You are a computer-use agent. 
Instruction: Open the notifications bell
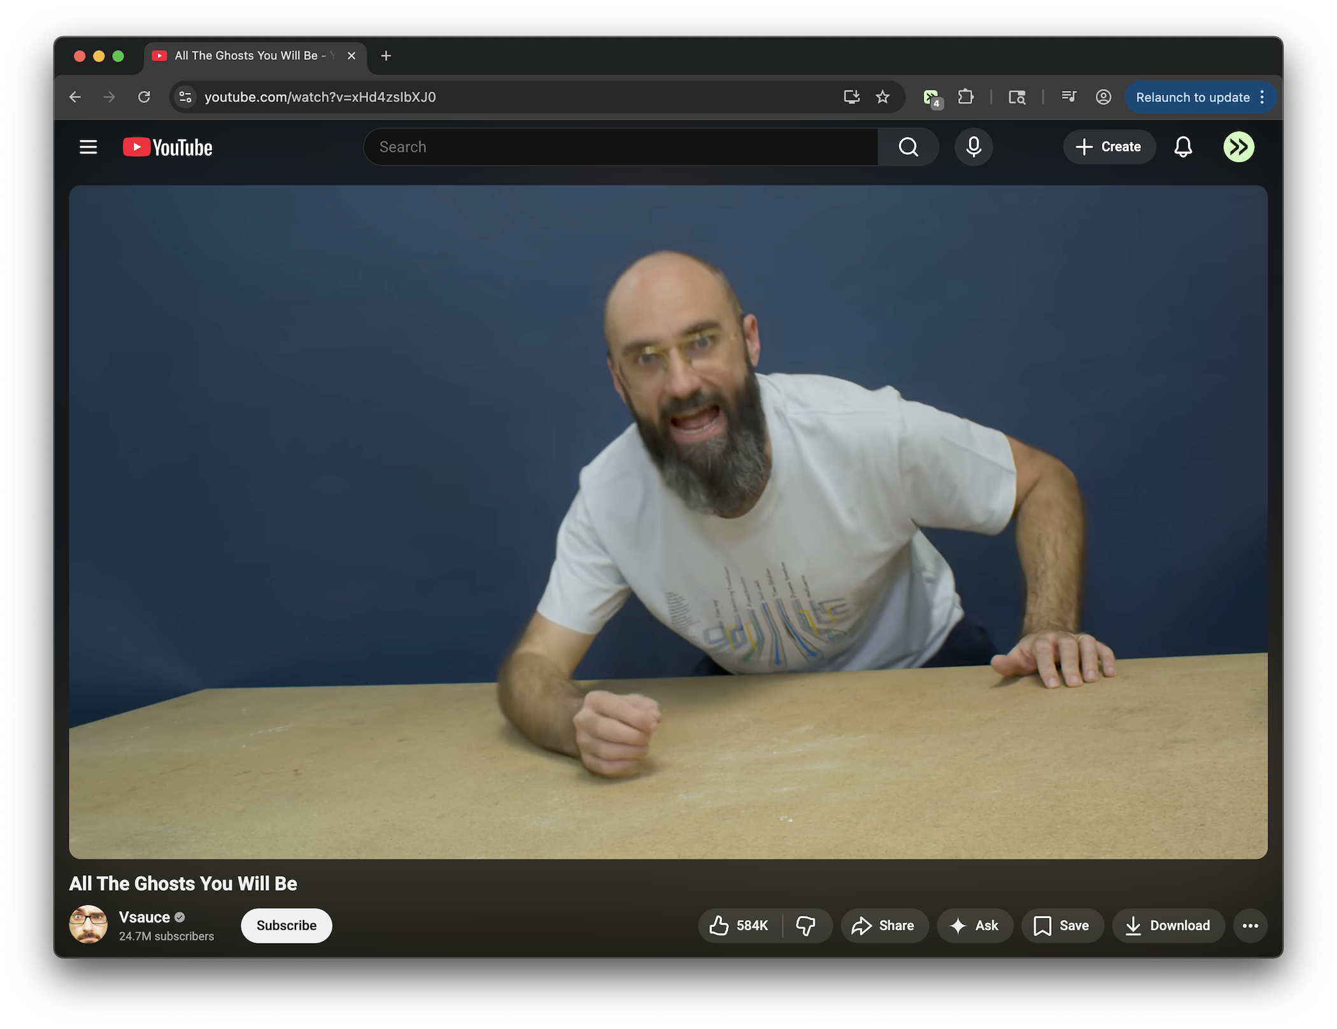click(1182, 147)
